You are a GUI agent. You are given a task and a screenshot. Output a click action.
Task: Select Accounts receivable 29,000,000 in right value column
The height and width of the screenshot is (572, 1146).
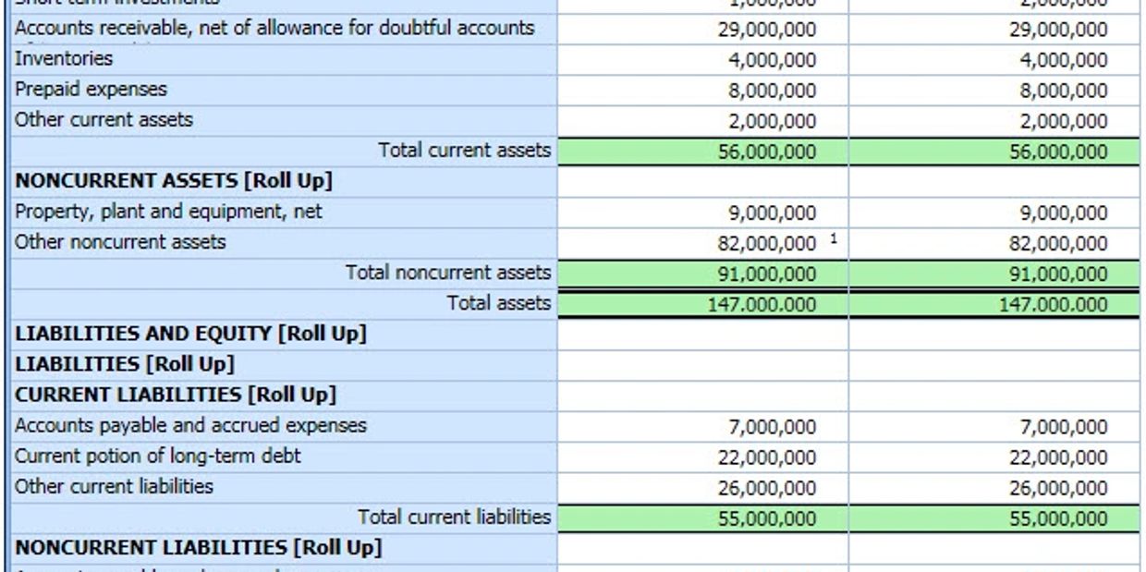[994, 30]
